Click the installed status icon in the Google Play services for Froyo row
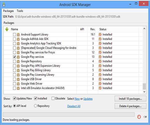150x125 pixels. (x=100, y=52)
